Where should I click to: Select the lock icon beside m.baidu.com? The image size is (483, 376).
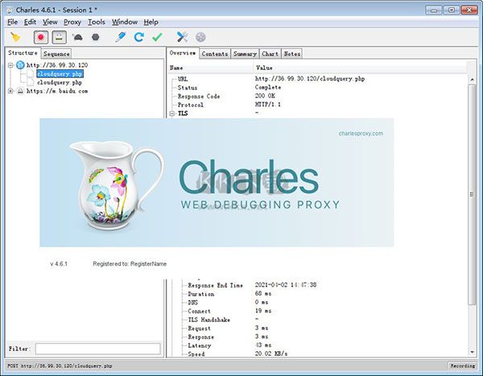pos(20,91)
